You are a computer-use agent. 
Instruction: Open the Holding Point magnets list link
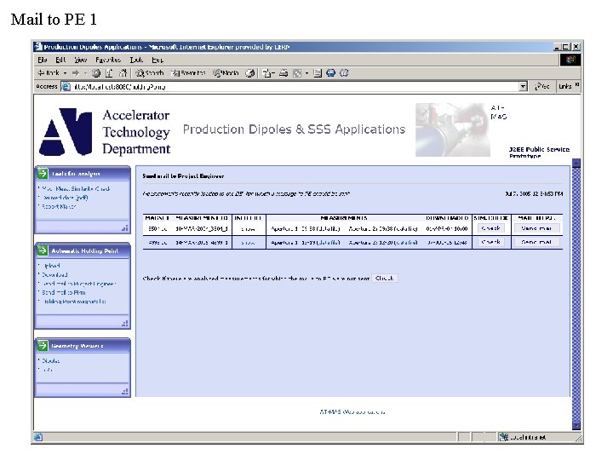[74, 302]
